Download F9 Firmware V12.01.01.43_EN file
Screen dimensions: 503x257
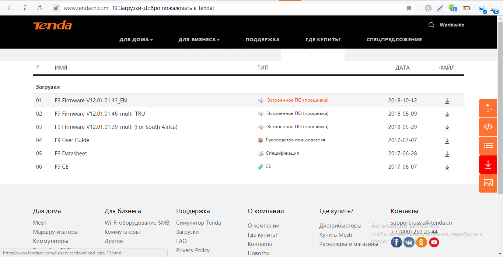coord(447,101)
